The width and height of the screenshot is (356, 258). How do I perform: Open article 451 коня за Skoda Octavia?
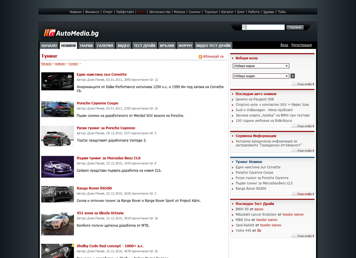pos(100,213)
